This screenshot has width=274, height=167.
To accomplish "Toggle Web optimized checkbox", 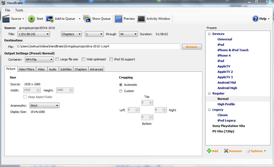I will tap(84, 59).
